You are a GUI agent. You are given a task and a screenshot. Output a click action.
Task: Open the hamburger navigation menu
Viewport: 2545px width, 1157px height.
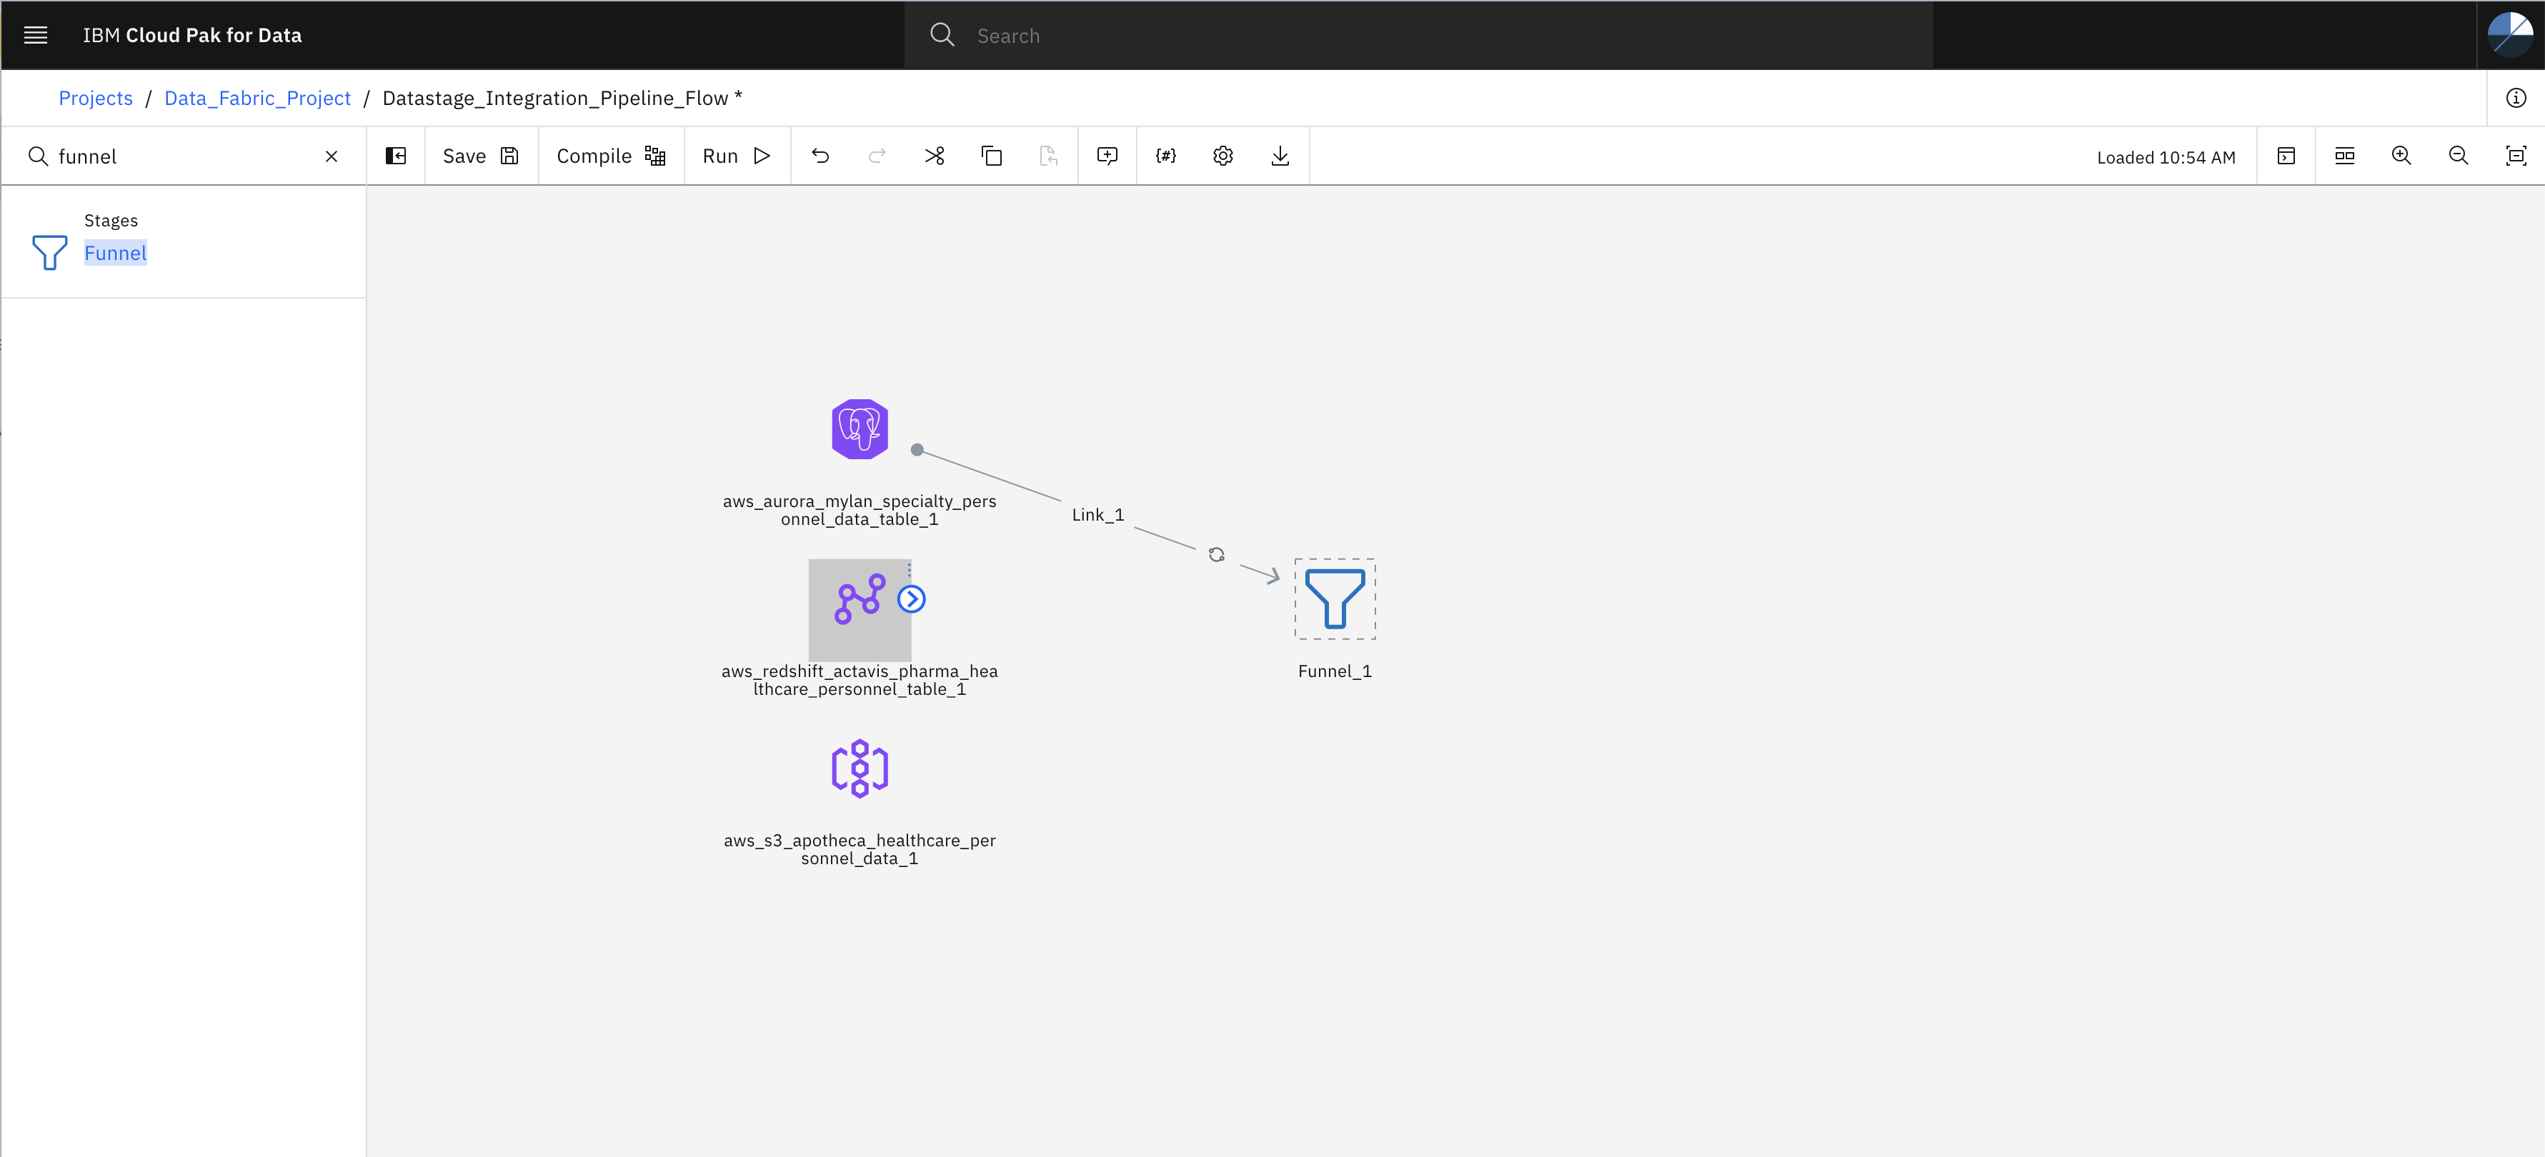pos(36,36)
